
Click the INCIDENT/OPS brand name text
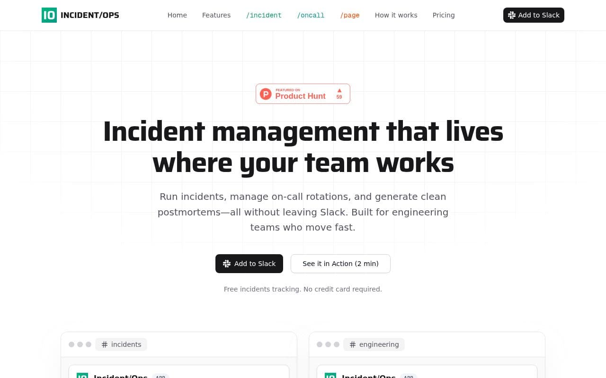pyautogui.click(x=90, y=15)
